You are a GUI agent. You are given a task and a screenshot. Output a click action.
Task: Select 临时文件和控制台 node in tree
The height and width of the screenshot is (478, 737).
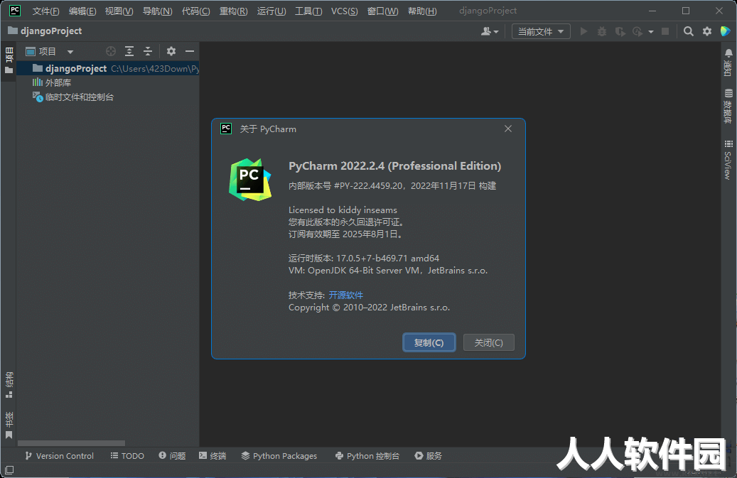[73, 97]
